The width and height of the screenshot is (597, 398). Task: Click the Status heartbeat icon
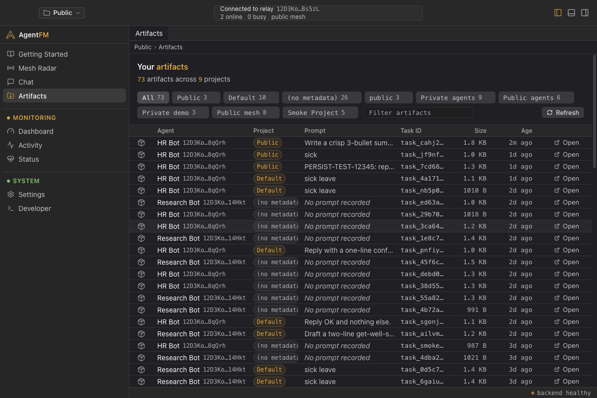(10, 159)
